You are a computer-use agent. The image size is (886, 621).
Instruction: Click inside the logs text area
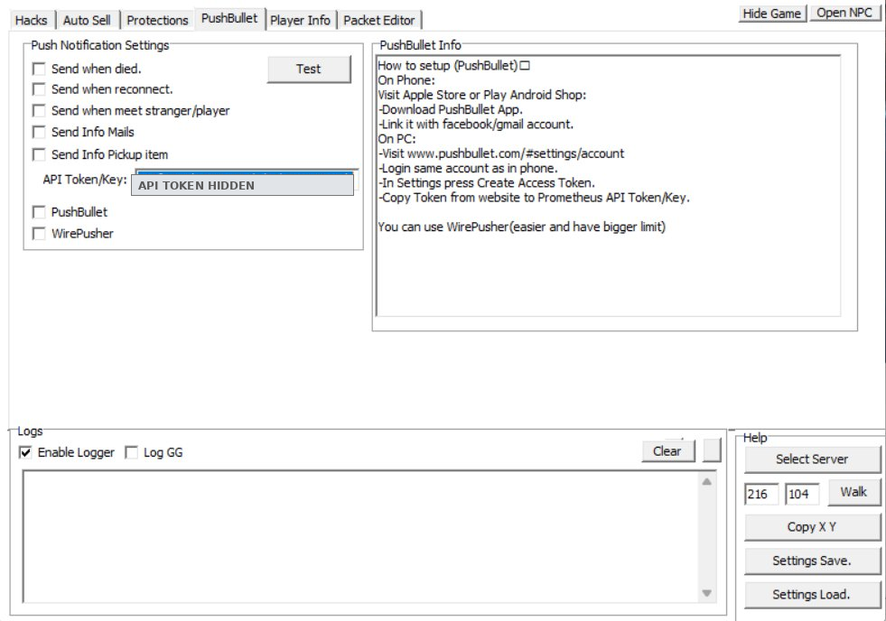click(x=360, y=537)
